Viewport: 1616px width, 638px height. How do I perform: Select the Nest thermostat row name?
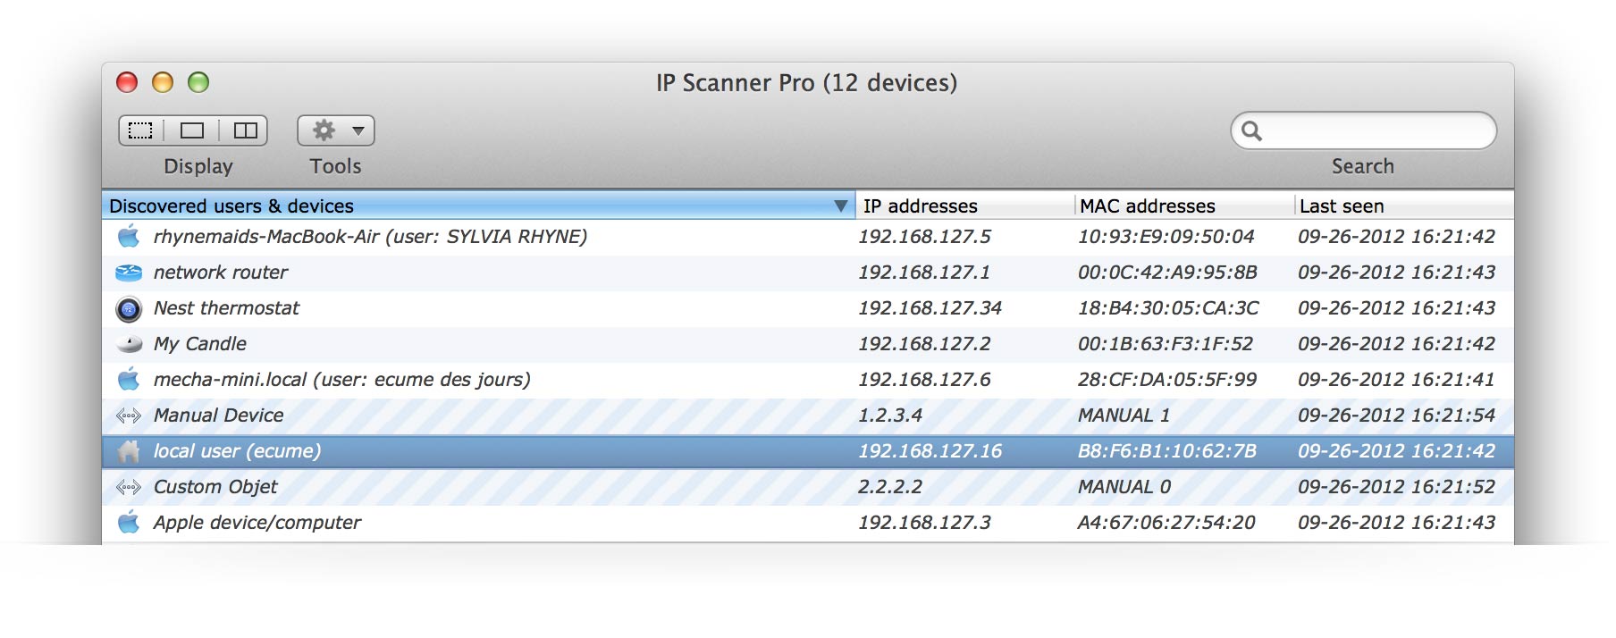[x=226, y=308]
